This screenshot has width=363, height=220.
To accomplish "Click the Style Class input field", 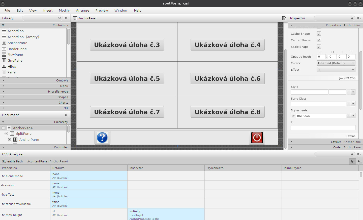I will point(318,104).
